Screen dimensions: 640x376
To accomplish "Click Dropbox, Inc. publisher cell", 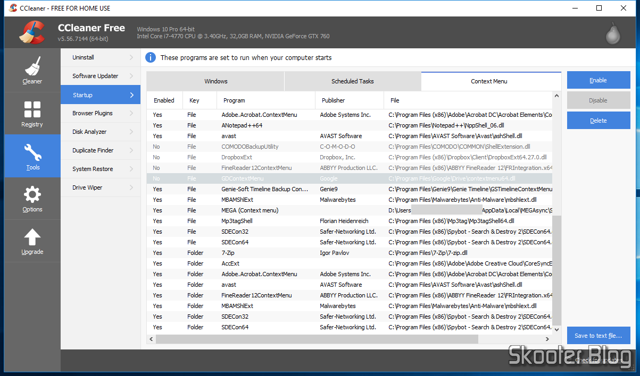I will coord(337,157).
